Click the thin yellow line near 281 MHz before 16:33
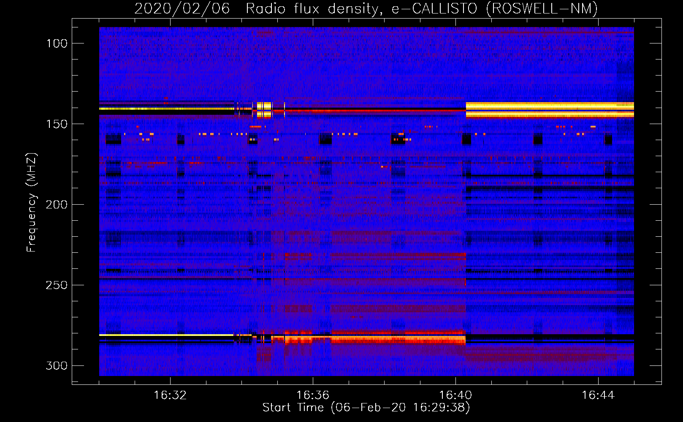This screenshot has height=422, width=683. tap(166, 335)
